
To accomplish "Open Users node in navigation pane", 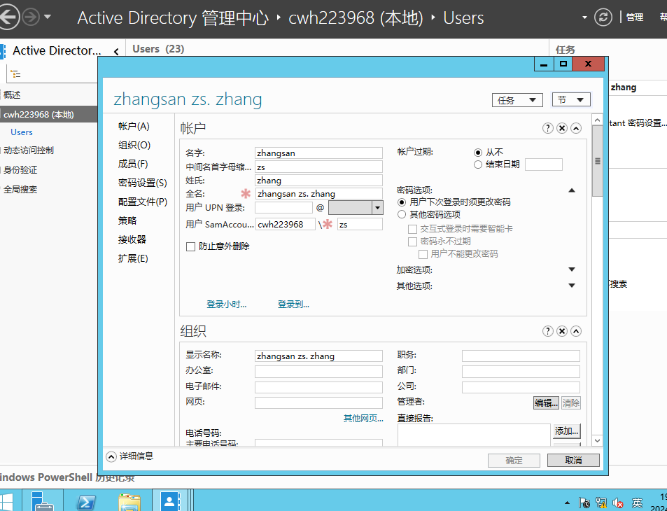I will point(22,132).
